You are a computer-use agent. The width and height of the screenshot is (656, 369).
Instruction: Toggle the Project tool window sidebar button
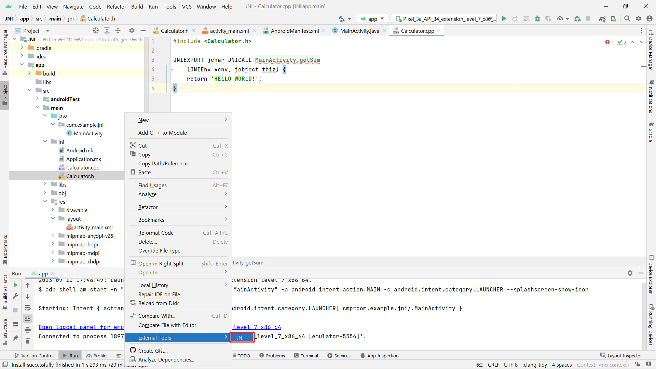click(5, 95)
